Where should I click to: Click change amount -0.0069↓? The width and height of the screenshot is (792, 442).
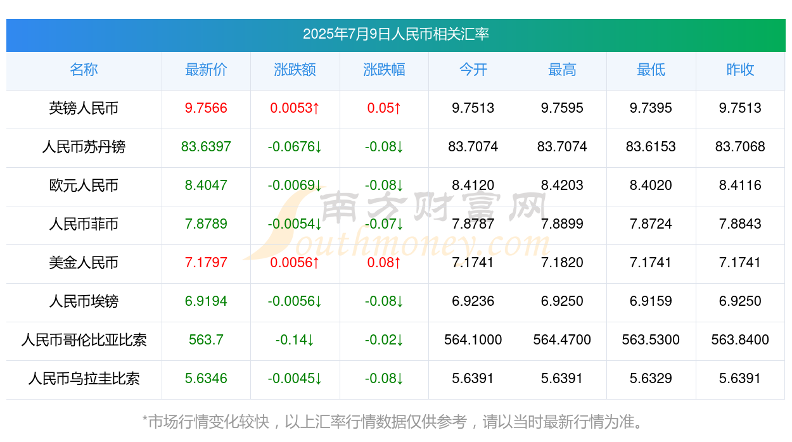(295, 186)
